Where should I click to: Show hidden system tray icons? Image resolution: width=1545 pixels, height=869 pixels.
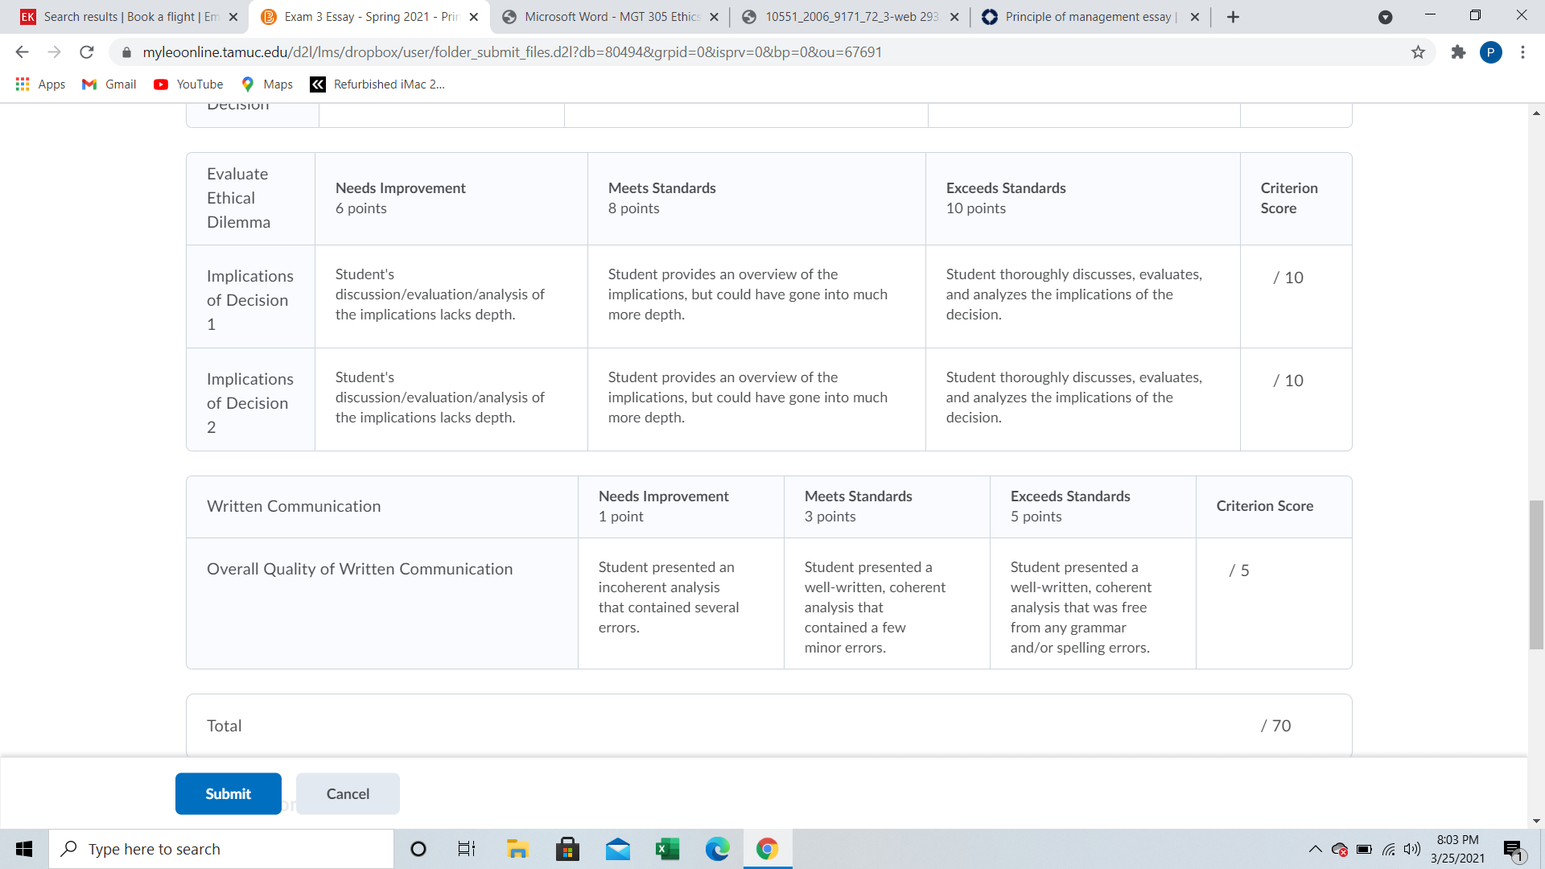pyautogui.click(x=1315, y=849)
